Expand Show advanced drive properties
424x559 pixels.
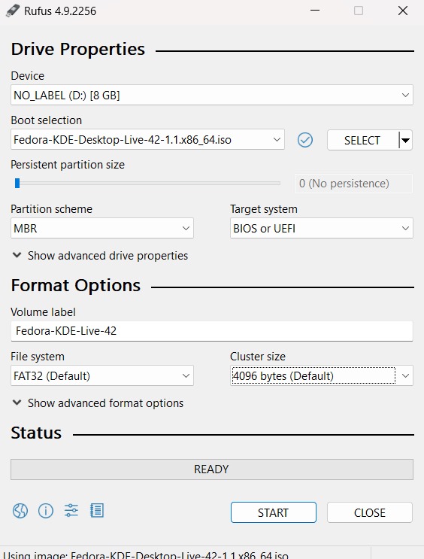(x=100, y=256)
